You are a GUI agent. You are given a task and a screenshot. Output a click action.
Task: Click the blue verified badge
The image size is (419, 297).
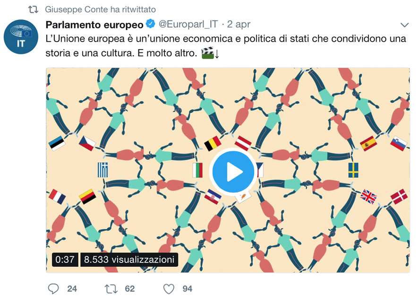150,24
